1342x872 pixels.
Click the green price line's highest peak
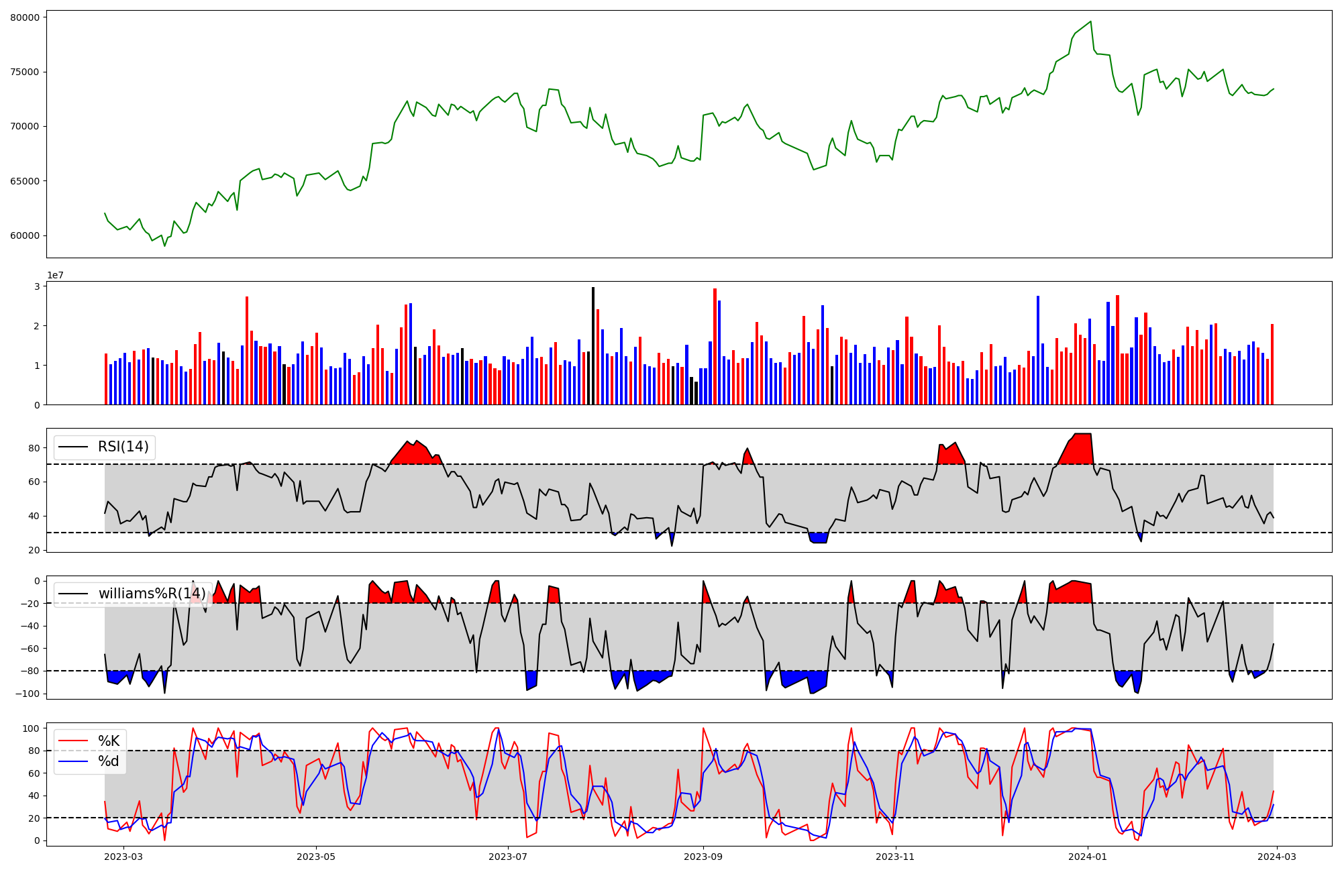point(1090,21)
